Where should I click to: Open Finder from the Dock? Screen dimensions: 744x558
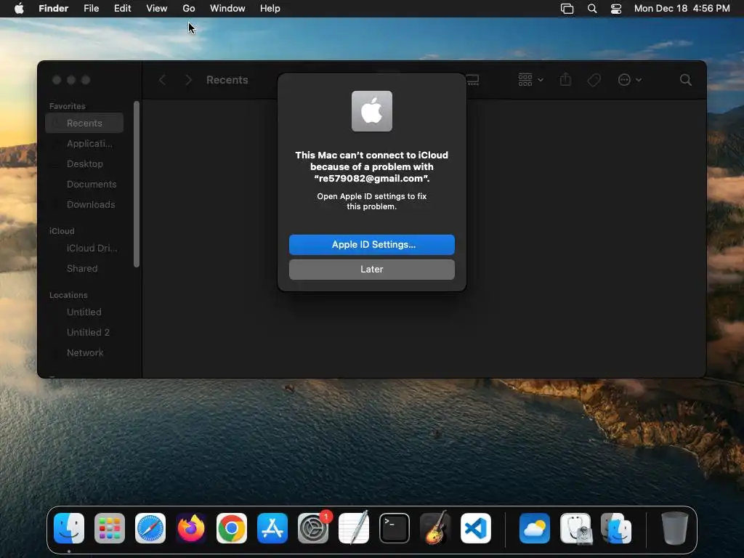pyautogui.click(x=69, y=528)
